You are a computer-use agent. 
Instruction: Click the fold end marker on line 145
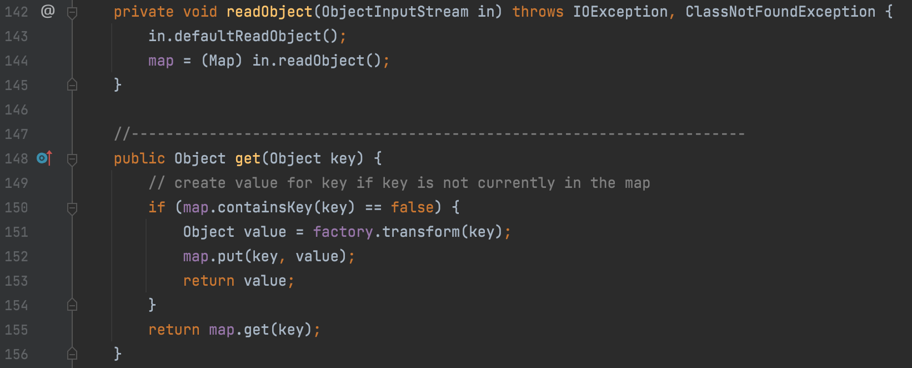72,85
